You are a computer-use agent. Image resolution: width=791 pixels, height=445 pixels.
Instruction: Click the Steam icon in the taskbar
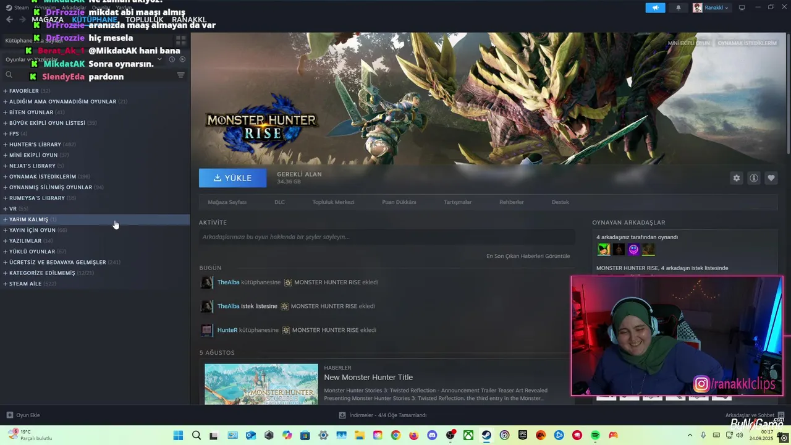487,435
